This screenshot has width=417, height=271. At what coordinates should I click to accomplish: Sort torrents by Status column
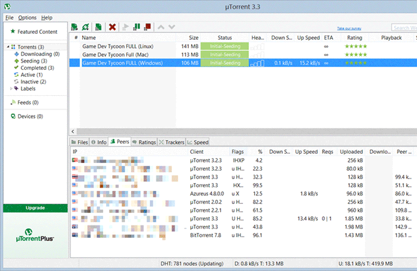tap(225, 38)
